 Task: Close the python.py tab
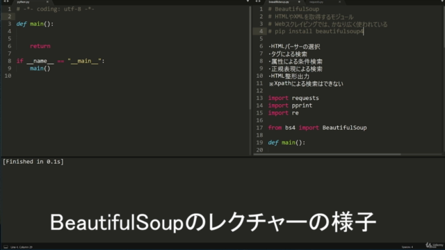click(x=47, y=2)
